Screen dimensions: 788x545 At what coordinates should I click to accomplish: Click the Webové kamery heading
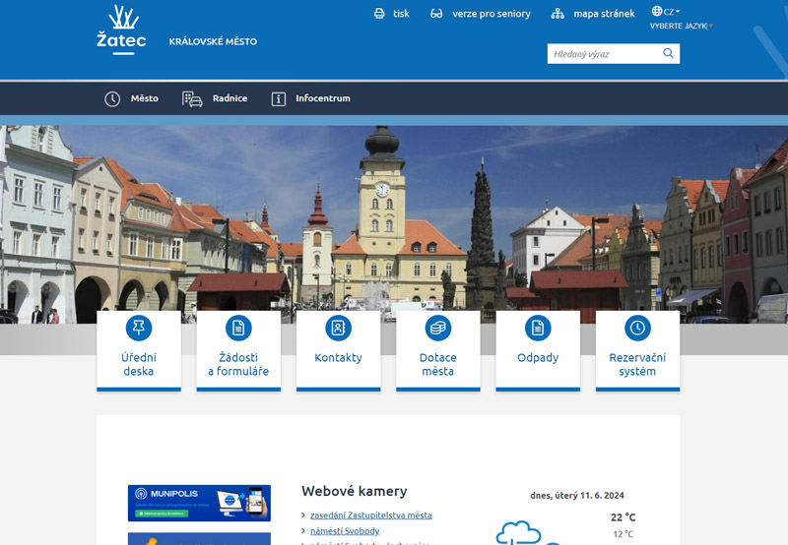pyautogui.click(x=355, y=491)
